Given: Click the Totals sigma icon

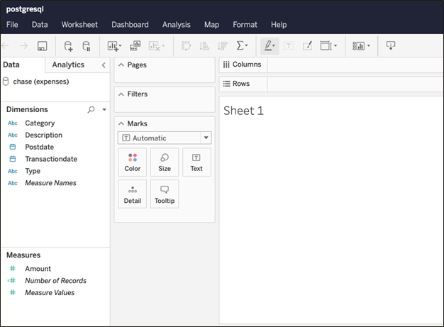Looking at the screenshot, I should click(242, 46).
